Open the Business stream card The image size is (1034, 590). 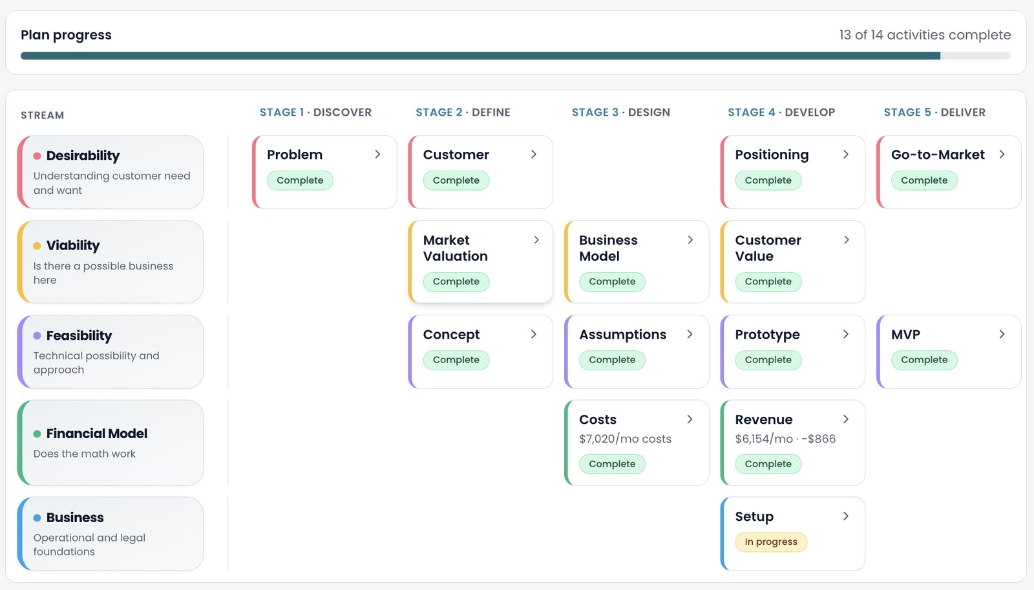(x=111, y=534)
